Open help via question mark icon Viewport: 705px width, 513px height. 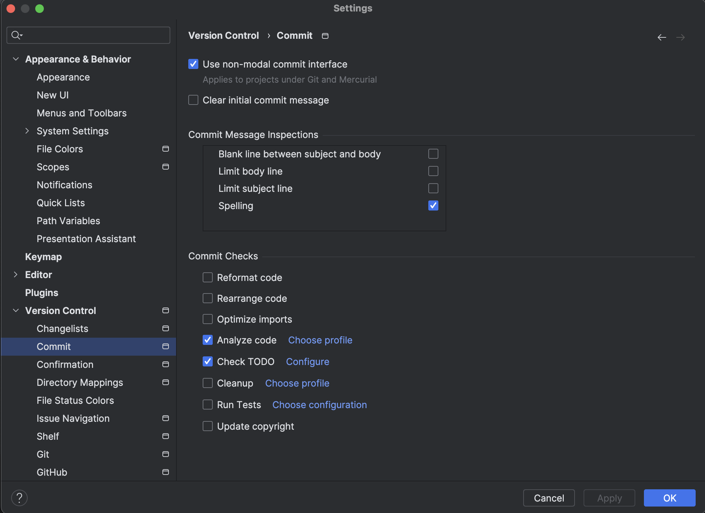pyautogui.click(x=19, y=498)
